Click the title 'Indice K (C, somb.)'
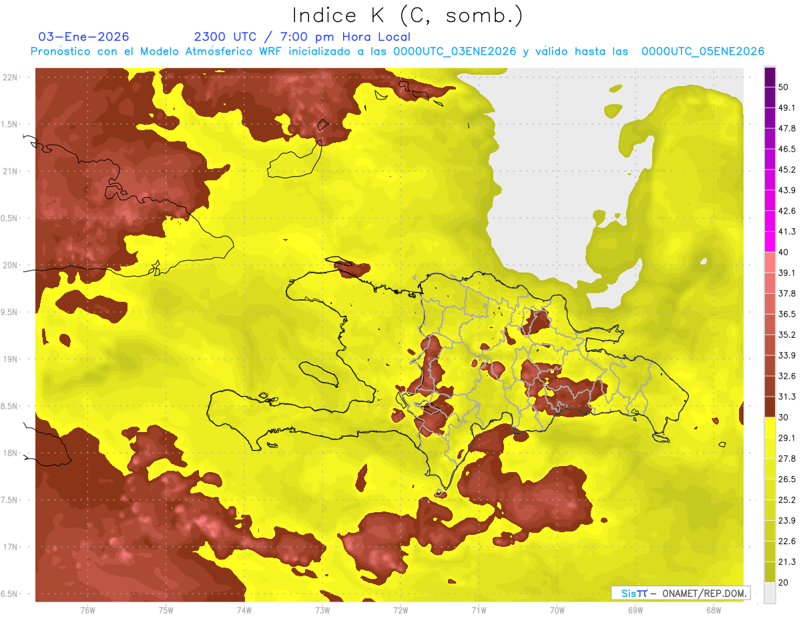The height and width of the screenshot is (619, 801). (408, 16)
